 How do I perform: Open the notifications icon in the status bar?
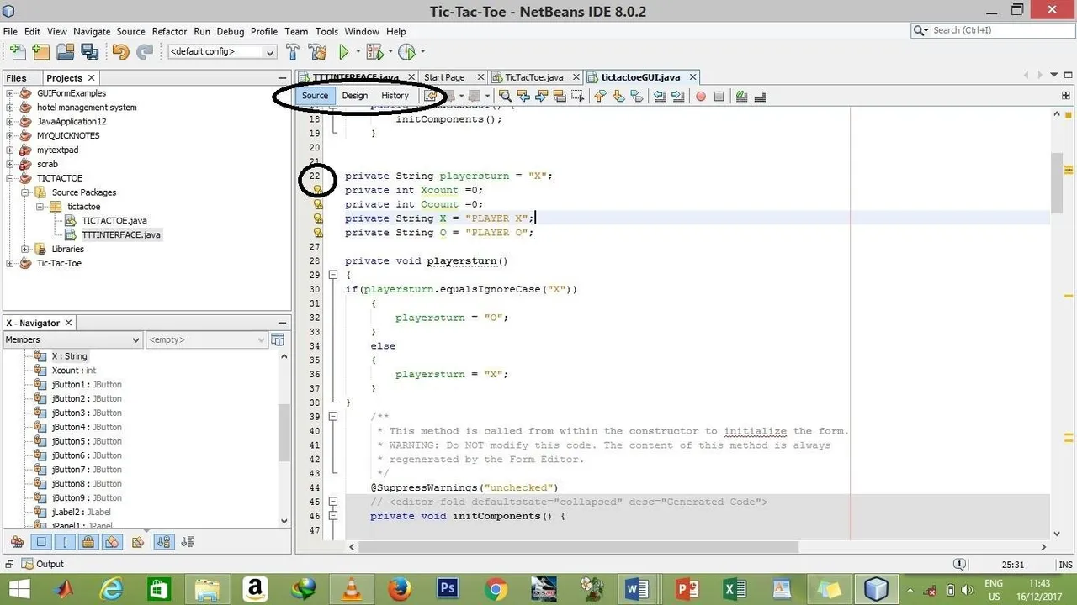[x=959, y=565]
